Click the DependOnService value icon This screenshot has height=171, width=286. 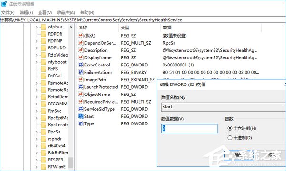click(x=81, y=43)
